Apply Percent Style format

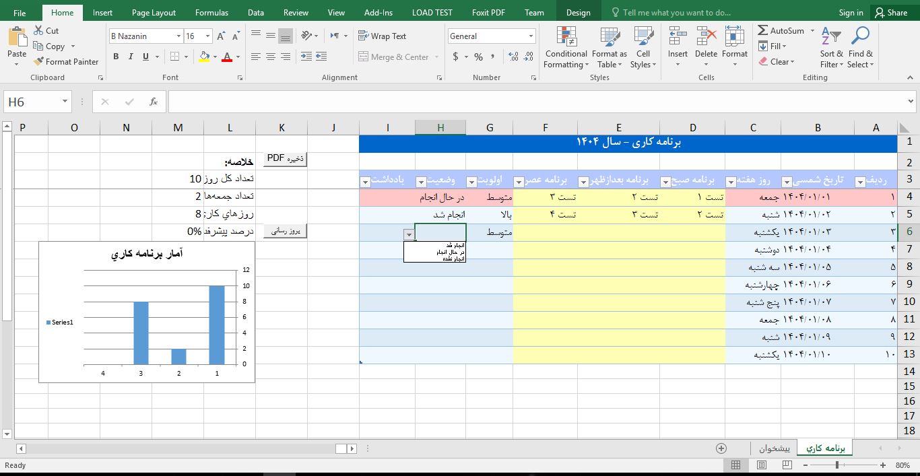point(478,57)
